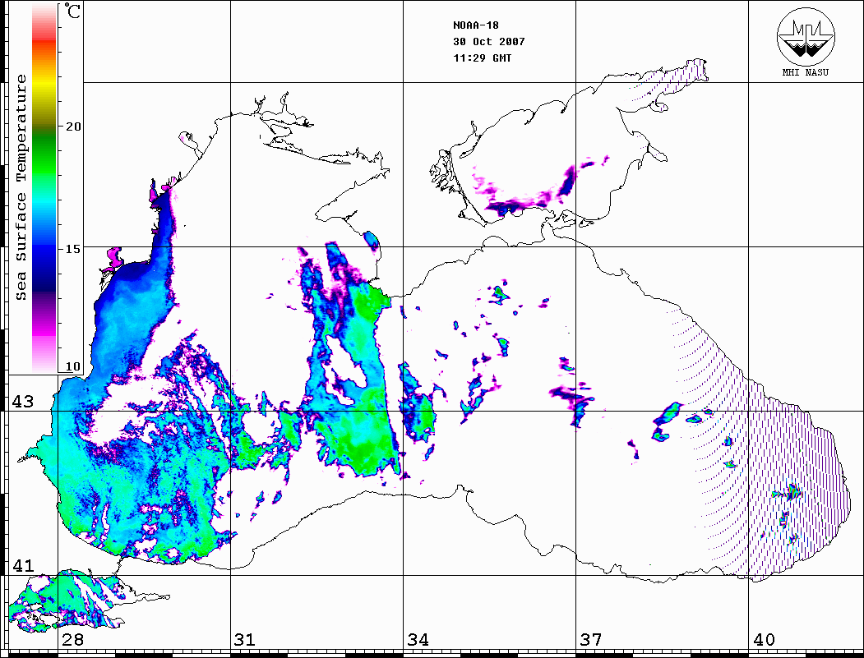
Task: Click the °C unit label on legend
Action: click(x=72, y=11)
